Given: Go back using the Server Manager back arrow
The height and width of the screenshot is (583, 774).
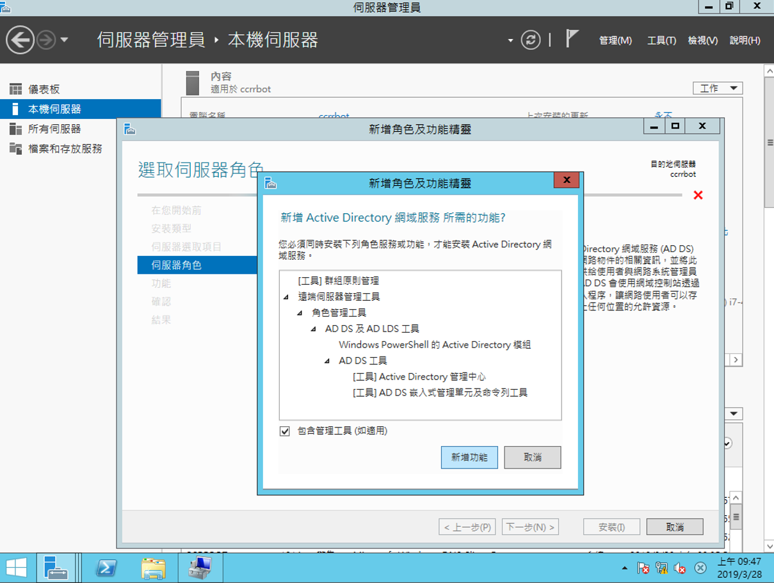Looking at the screenshot, I should coord(20,40).
